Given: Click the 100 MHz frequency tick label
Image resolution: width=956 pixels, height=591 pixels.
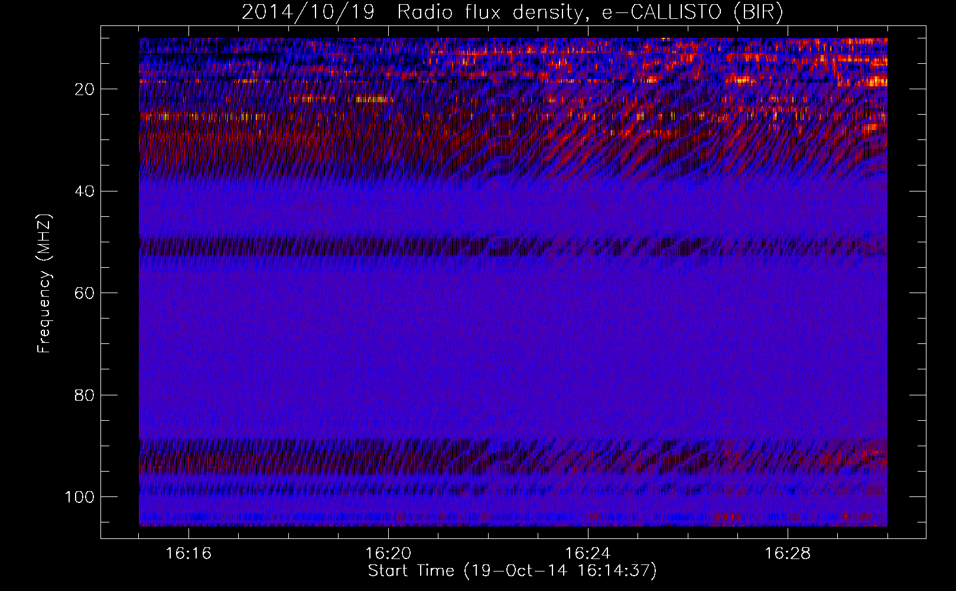Looking at the screenshot, I should [80, 497].
